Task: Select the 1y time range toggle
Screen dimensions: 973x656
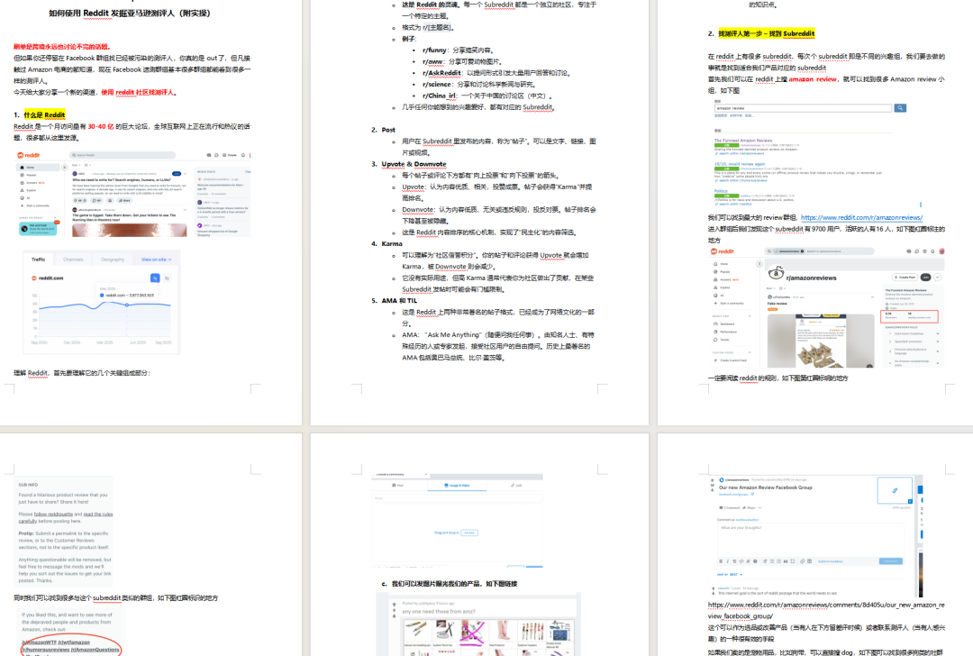Action: pyautogui.click(x=154, y=278)
